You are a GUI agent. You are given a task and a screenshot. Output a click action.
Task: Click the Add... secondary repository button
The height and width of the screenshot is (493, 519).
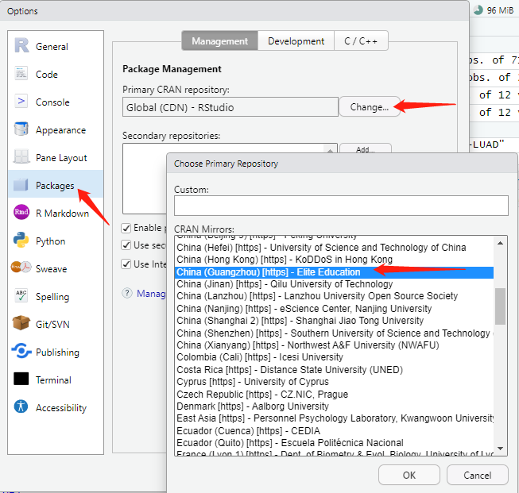tap(366, 149)
